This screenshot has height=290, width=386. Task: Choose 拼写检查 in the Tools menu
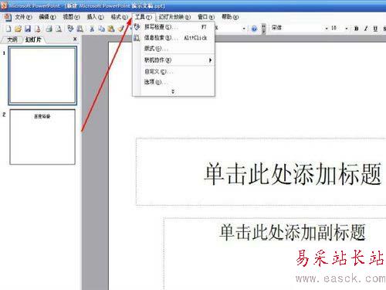(x=174, y=27)
